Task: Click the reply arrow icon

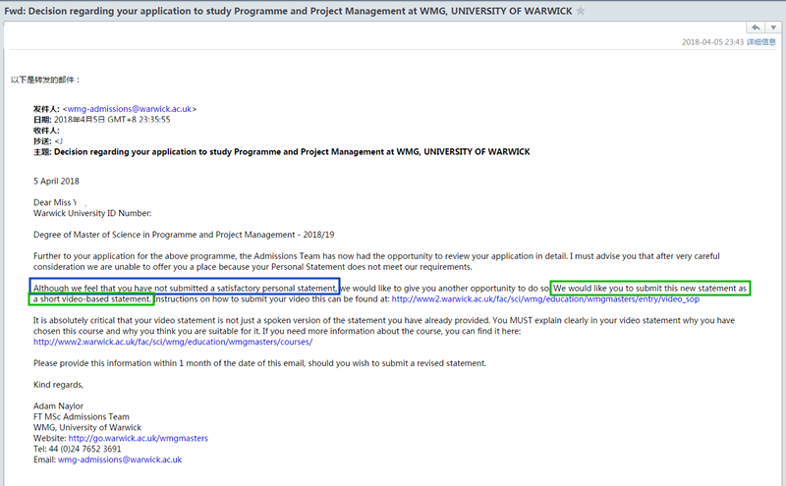Action: pos(756,27)
